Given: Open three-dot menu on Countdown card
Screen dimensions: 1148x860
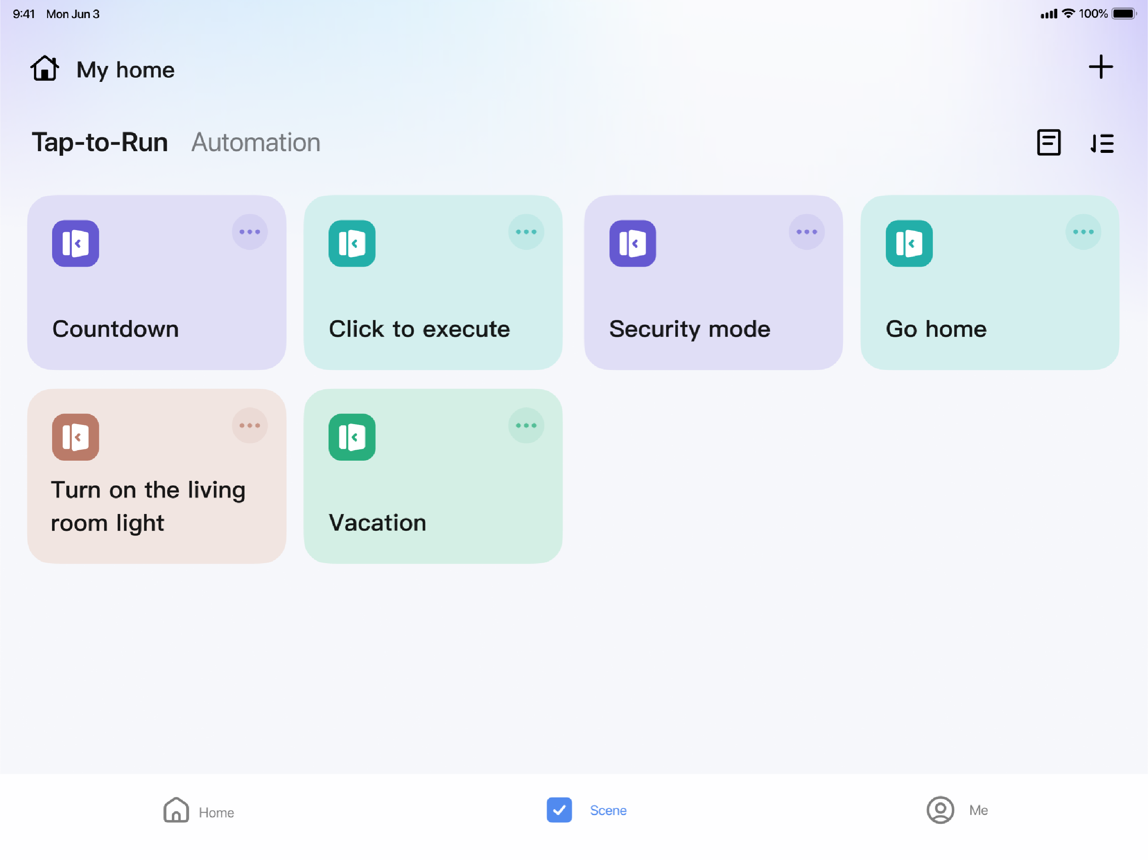Looking at the screenshot, I should (250, 232).
